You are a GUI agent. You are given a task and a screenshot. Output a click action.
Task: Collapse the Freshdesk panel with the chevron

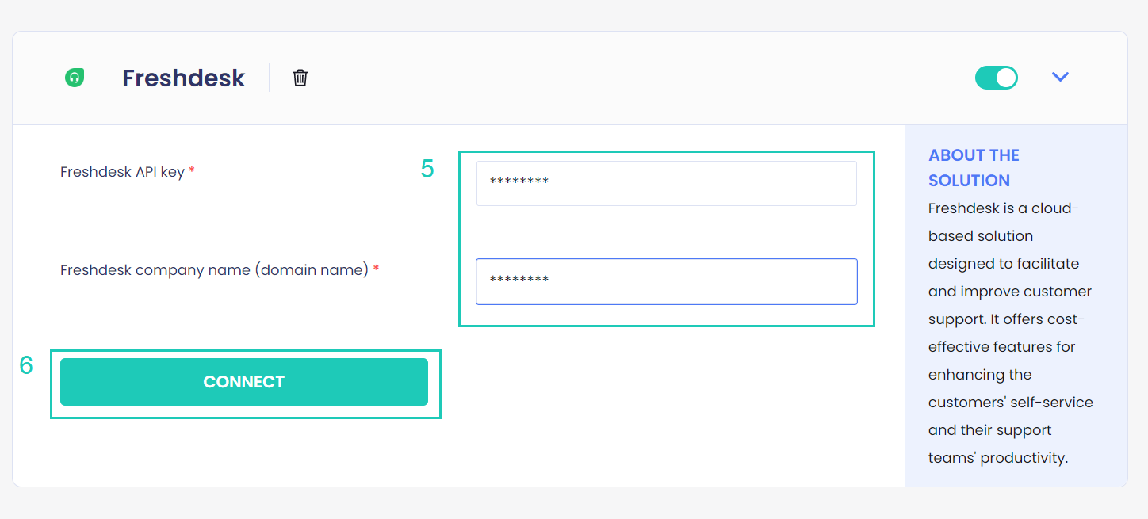[1060, 77]
